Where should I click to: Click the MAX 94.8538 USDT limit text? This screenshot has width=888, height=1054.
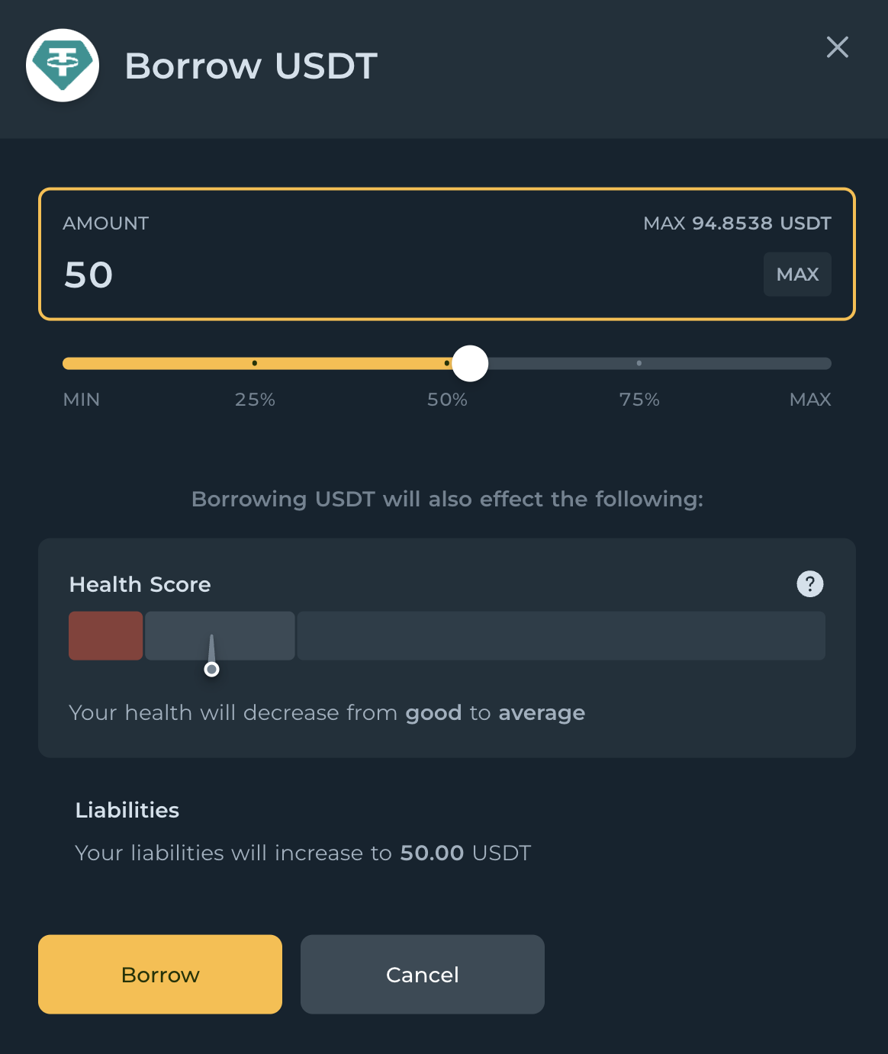(736, 223)
